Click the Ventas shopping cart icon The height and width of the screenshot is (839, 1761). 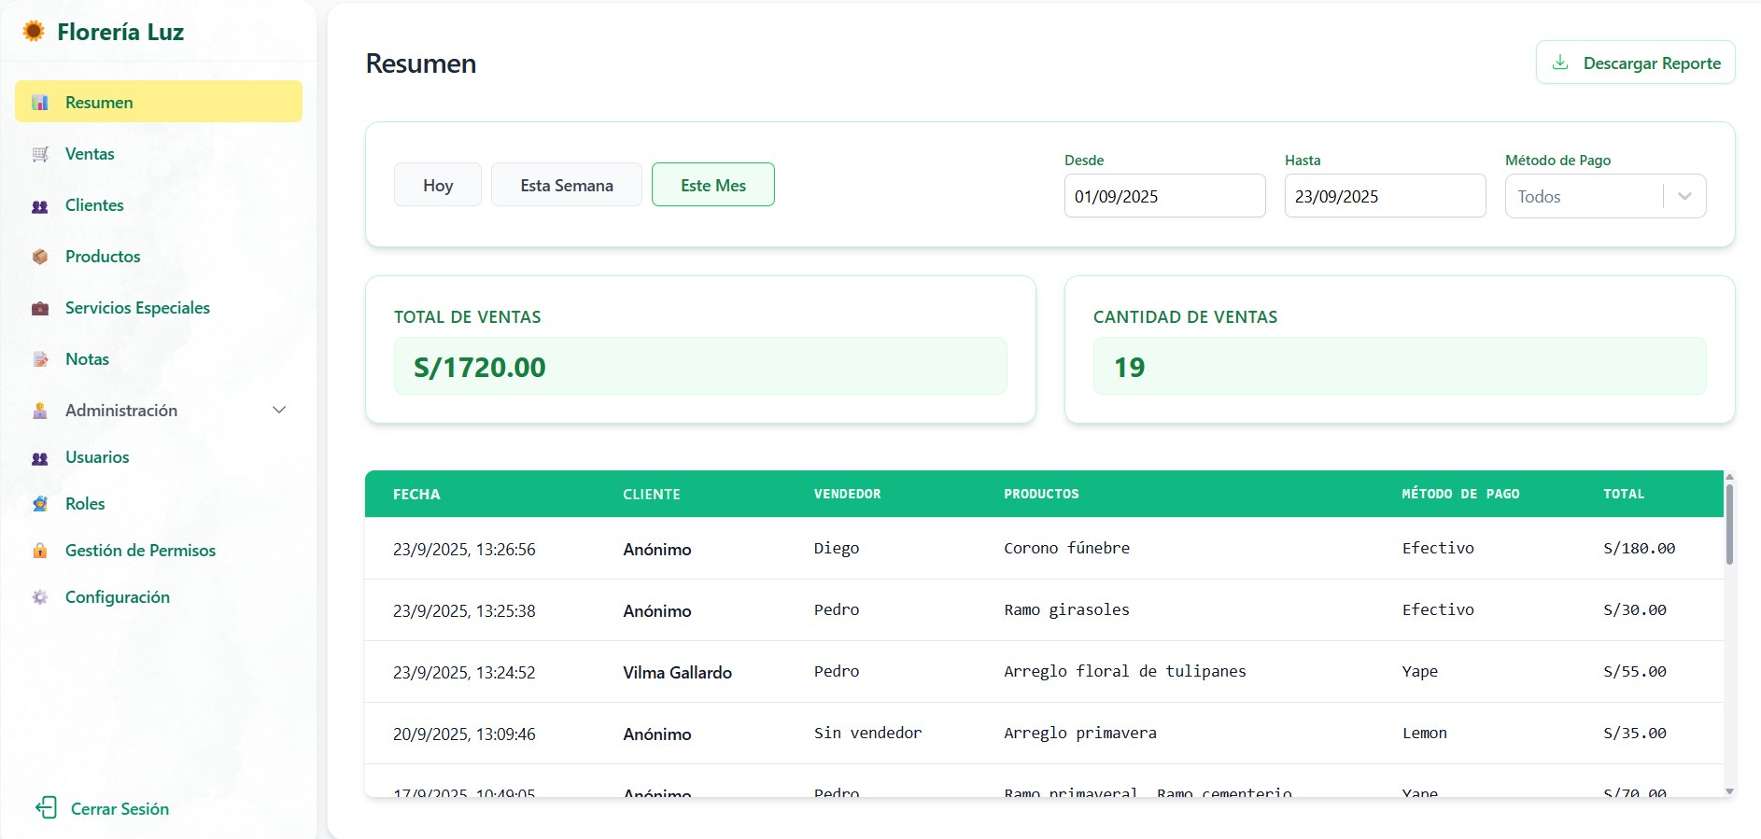[x=40, y=154]
